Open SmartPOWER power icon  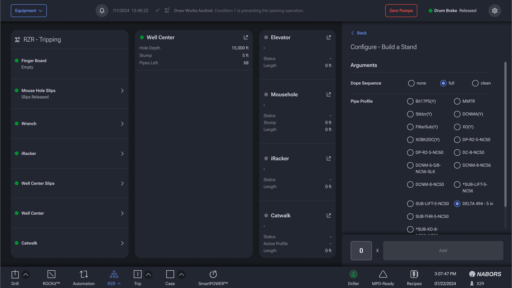pyautogui.click(x=213, y=274)
